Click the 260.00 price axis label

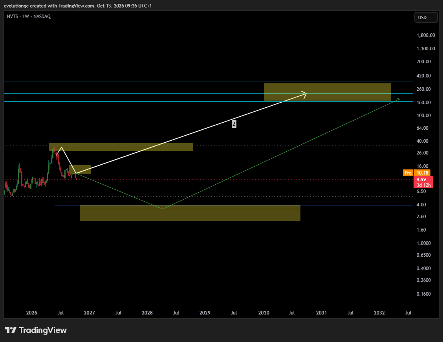click(x=424, y=89)
